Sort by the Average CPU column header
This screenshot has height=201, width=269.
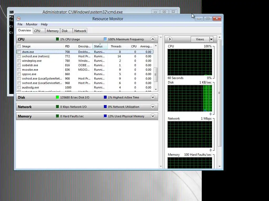[146, 46]
